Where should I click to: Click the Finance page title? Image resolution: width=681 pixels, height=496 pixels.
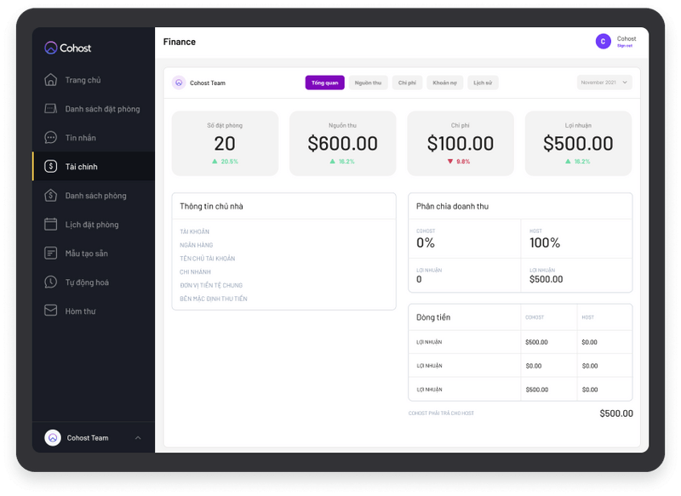180,42
